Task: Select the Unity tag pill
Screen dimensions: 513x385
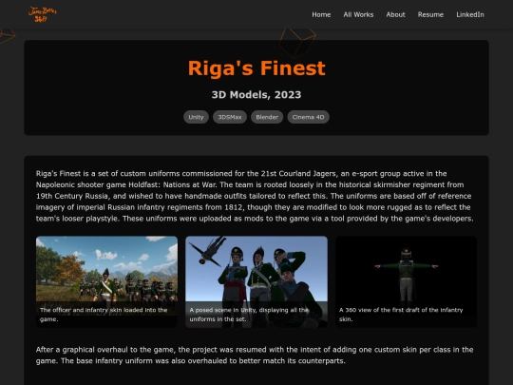Action: point(196,117)
